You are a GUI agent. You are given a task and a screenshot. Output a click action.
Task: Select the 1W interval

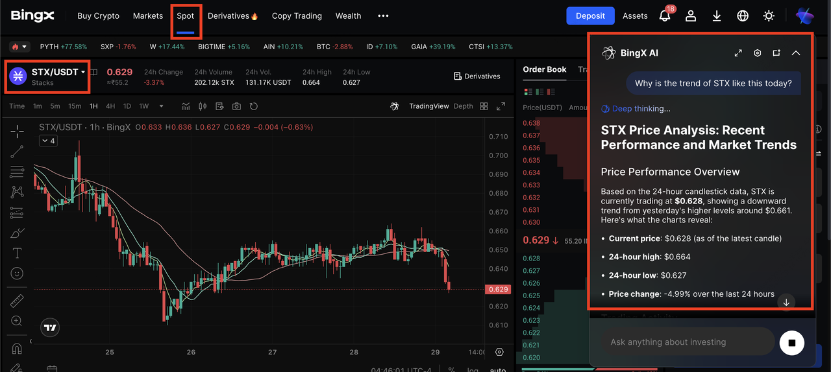(143, 106)
